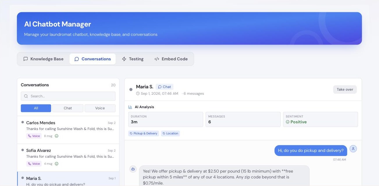Click the Duration 3m card

(x=166, y=119)
